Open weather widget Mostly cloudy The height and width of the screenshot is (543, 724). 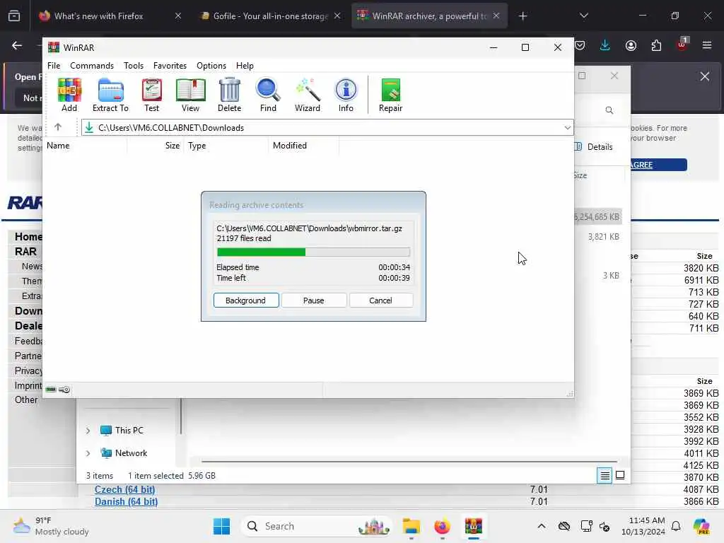pos(51,526)
